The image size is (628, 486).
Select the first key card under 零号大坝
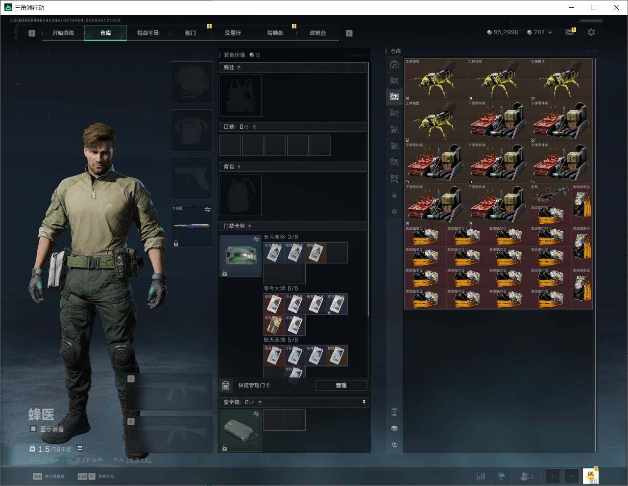click(x=274, y=304)
